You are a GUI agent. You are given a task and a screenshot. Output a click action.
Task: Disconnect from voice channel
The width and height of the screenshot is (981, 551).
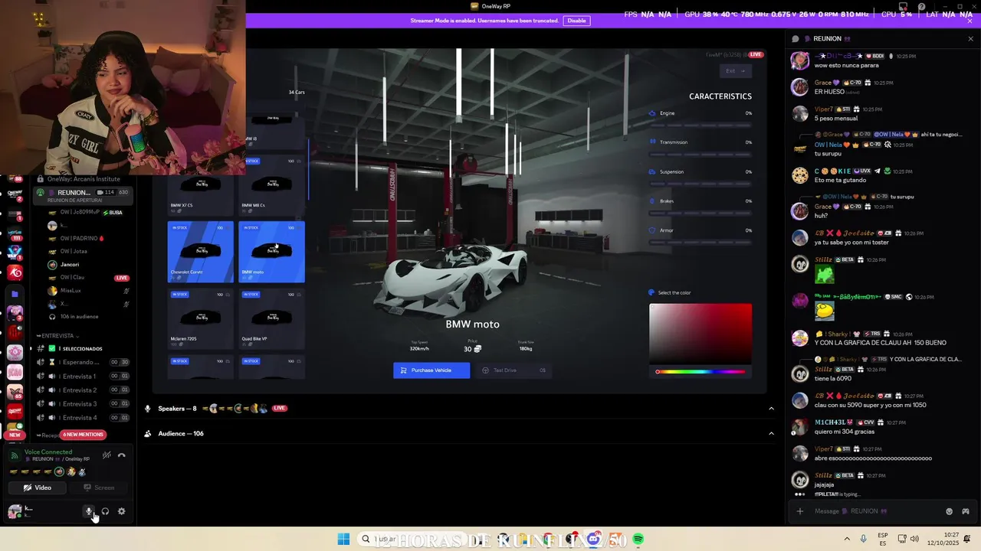[121, 455]
